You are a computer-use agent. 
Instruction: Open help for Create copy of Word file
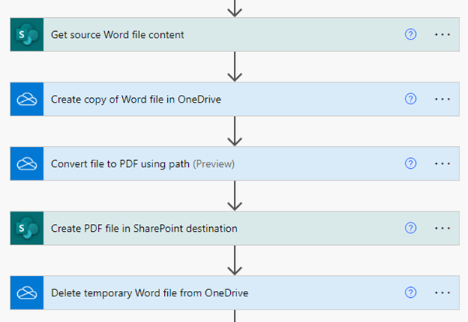tap(411, 100)
